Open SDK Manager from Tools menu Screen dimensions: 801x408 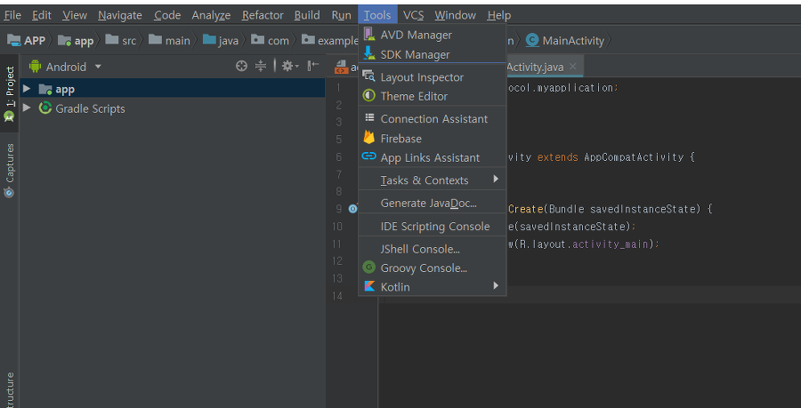(x=433, y=54)
